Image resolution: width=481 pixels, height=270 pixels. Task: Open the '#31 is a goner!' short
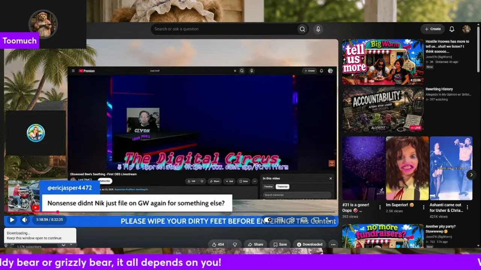[363, 168]
